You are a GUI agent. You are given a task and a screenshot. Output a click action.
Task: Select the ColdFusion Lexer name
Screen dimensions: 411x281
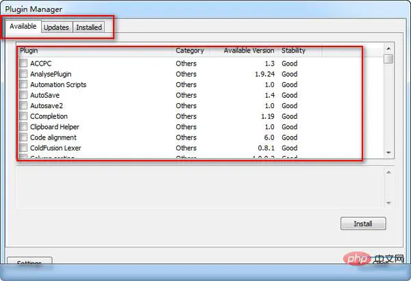point(55,148)
